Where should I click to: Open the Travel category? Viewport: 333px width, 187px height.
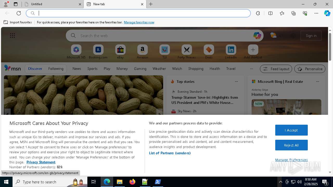pyautogui.click(x=231, y=69)
